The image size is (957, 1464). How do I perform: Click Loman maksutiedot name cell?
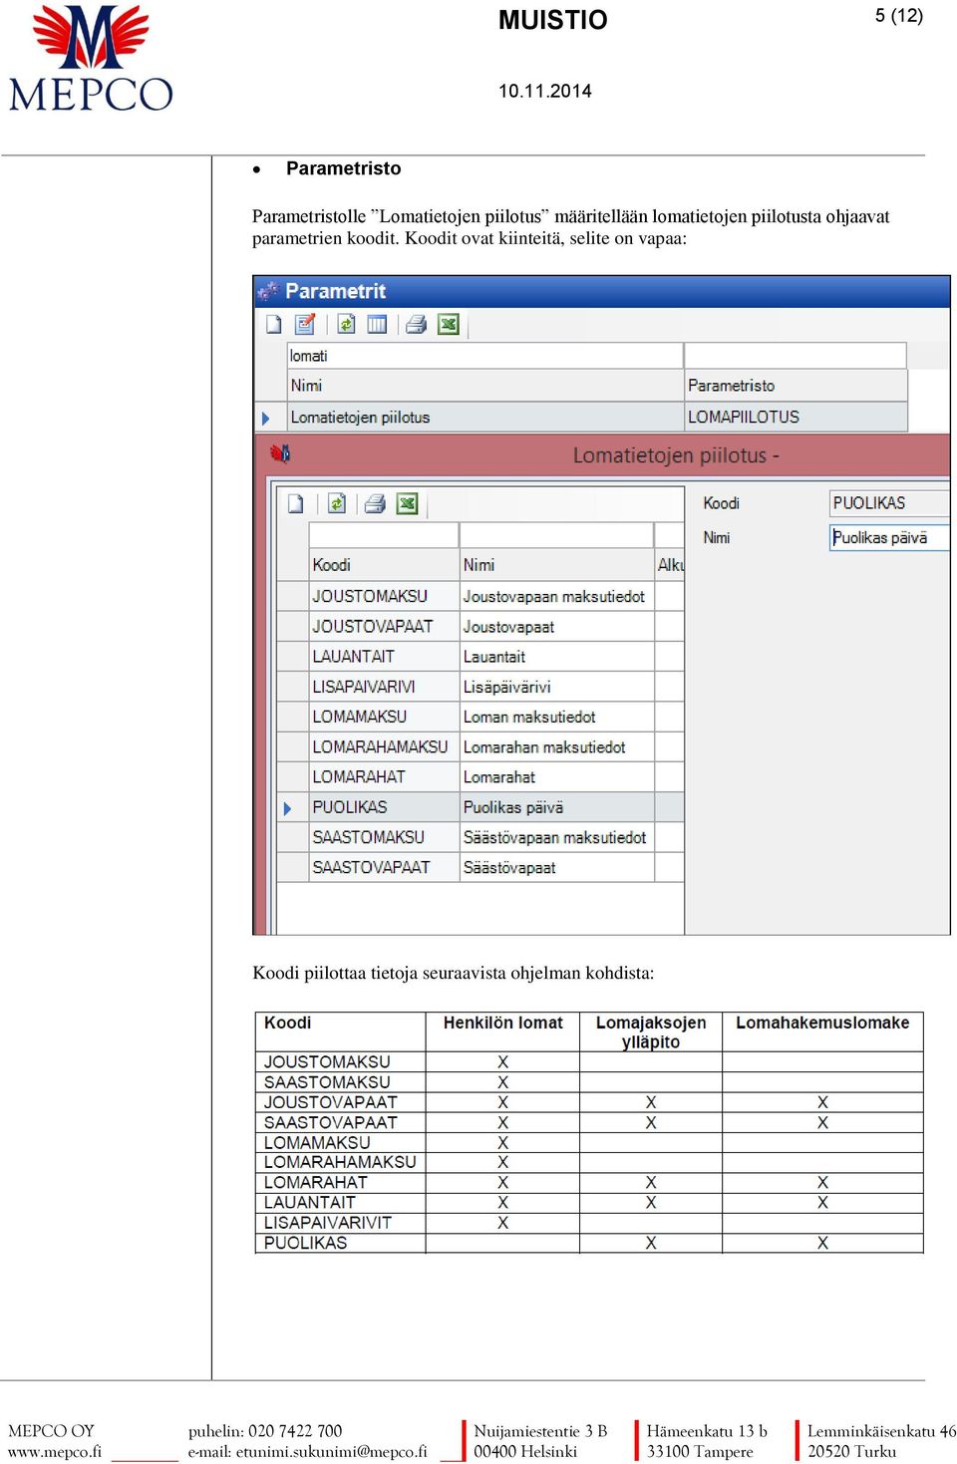point(556,717)
